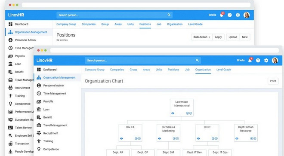Expand Div Sales & Marketing node plus icon
The height and width of the screenshot is (156, 284).
[174, 138]
